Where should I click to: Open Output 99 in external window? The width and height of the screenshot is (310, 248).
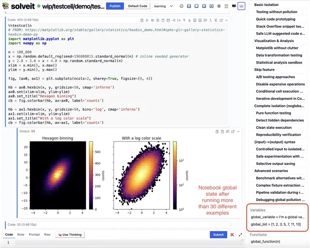click(x=233, y=132)
